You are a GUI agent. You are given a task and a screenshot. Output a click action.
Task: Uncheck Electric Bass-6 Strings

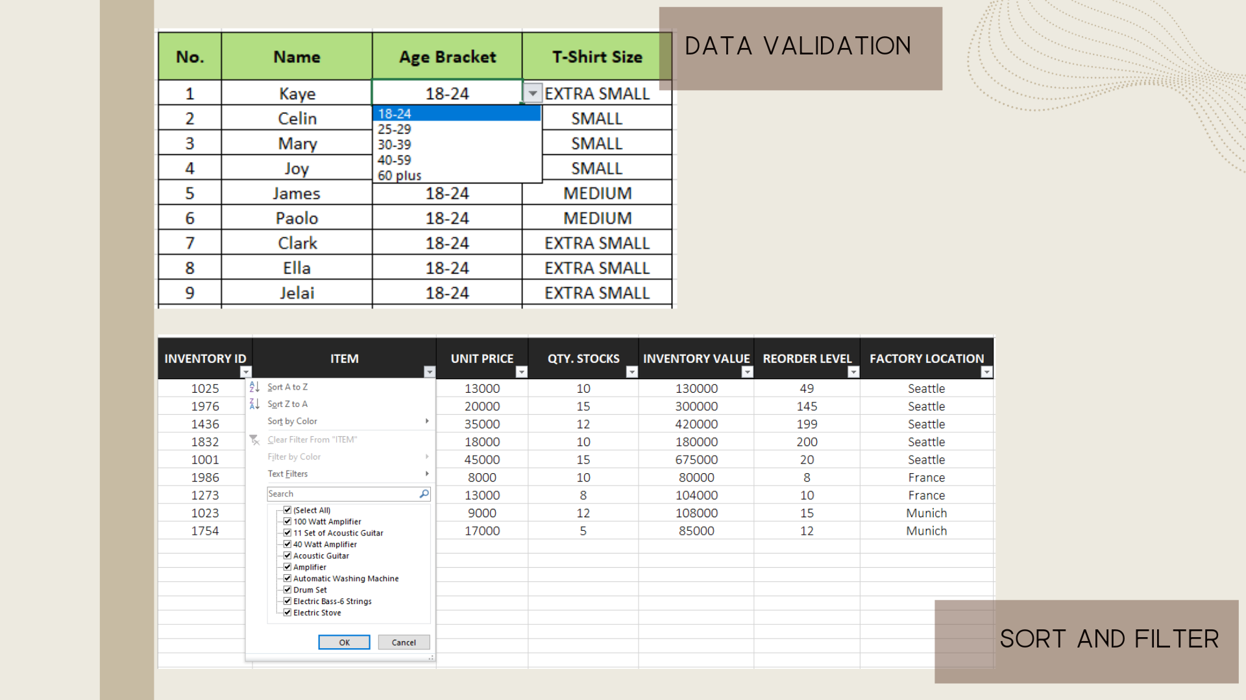coord(287,601)
